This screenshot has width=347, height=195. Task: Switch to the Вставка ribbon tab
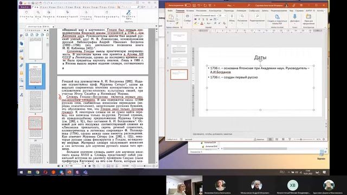(x=190, y=11)
